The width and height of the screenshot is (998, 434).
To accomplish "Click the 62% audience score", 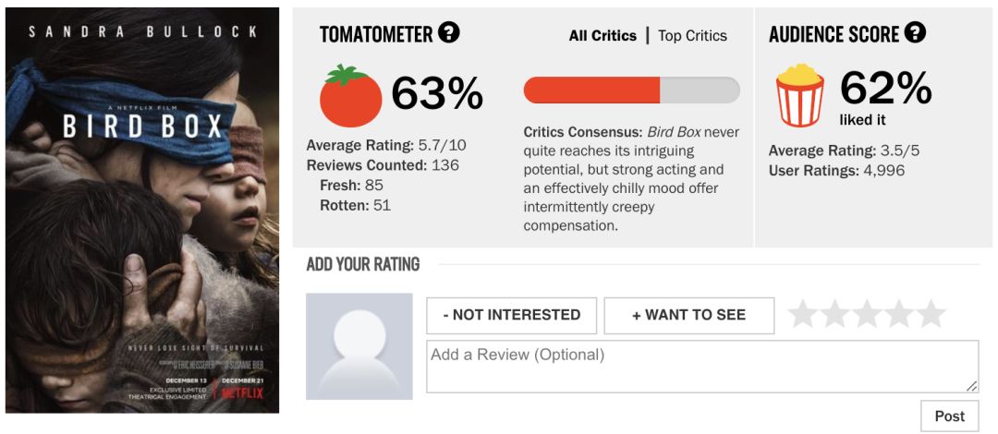I will coord(885,89).
